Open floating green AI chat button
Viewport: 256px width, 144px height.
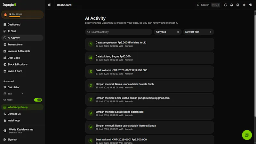(x=247, y=135)
